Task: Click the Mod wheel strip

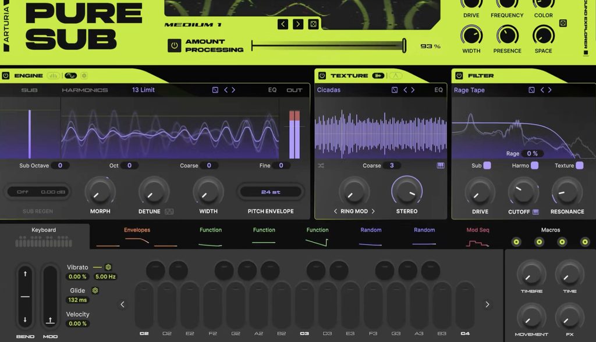Action: [50, 296]
